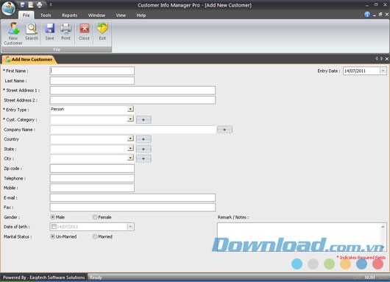The image size is (390, 282).
Task: Select the Un-Married radio button
Action: coord(52,236)
